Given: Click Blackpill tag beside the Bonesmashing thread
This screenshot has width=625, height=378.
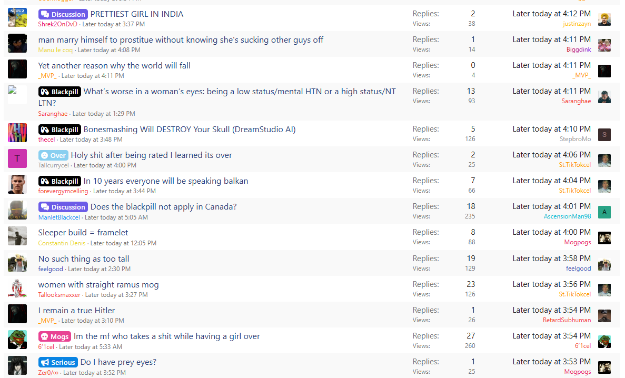Looking at the screenshot, I should tap(59, 130).
